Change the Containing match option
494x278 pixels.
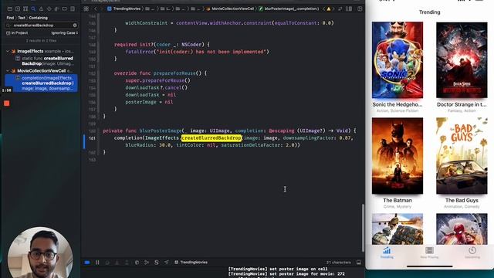pyautogui.click(x=39, y=18)
